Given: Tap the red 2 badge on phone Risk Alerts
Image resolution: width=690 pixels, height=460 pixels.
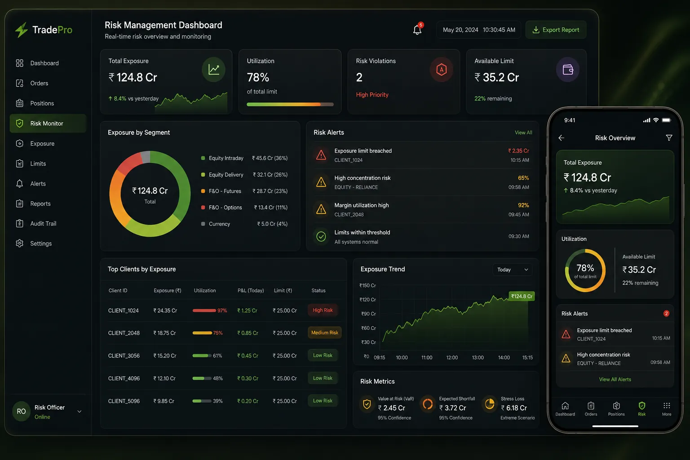Looking at the screenshot, I should (666, 314).
